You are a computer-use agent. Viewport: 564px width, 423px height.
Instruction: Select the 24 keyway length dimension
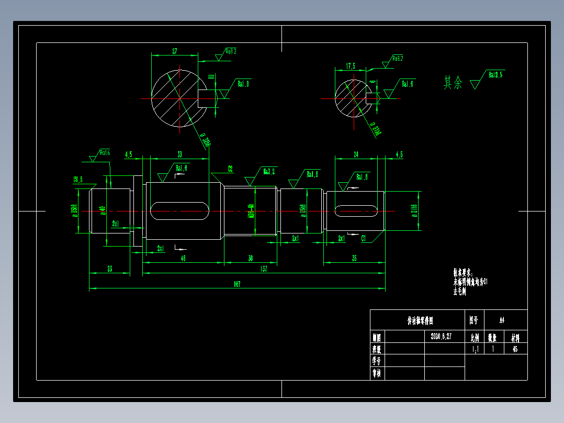356,154
